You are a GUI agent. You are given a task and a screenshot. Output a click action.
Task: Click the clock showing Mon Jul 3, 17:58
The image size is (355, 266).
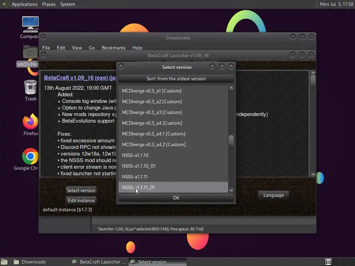[336, 4]
